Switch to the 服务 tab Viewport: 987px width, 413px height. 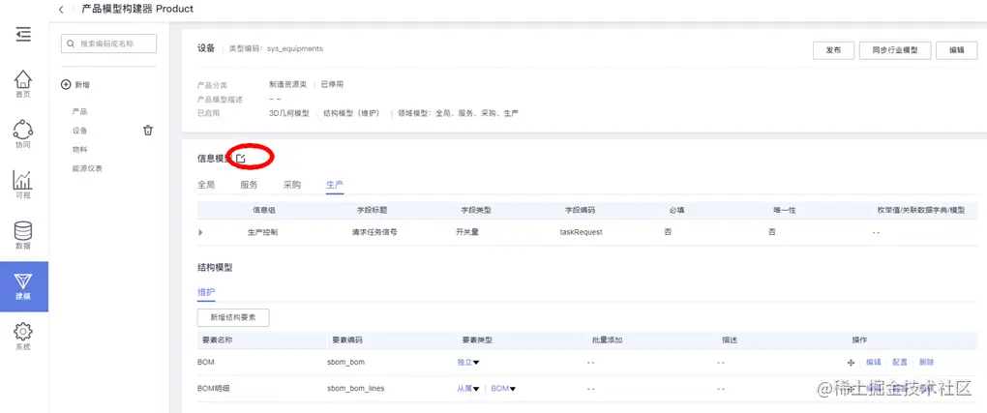pyautogui.click(x=249, y=185)
